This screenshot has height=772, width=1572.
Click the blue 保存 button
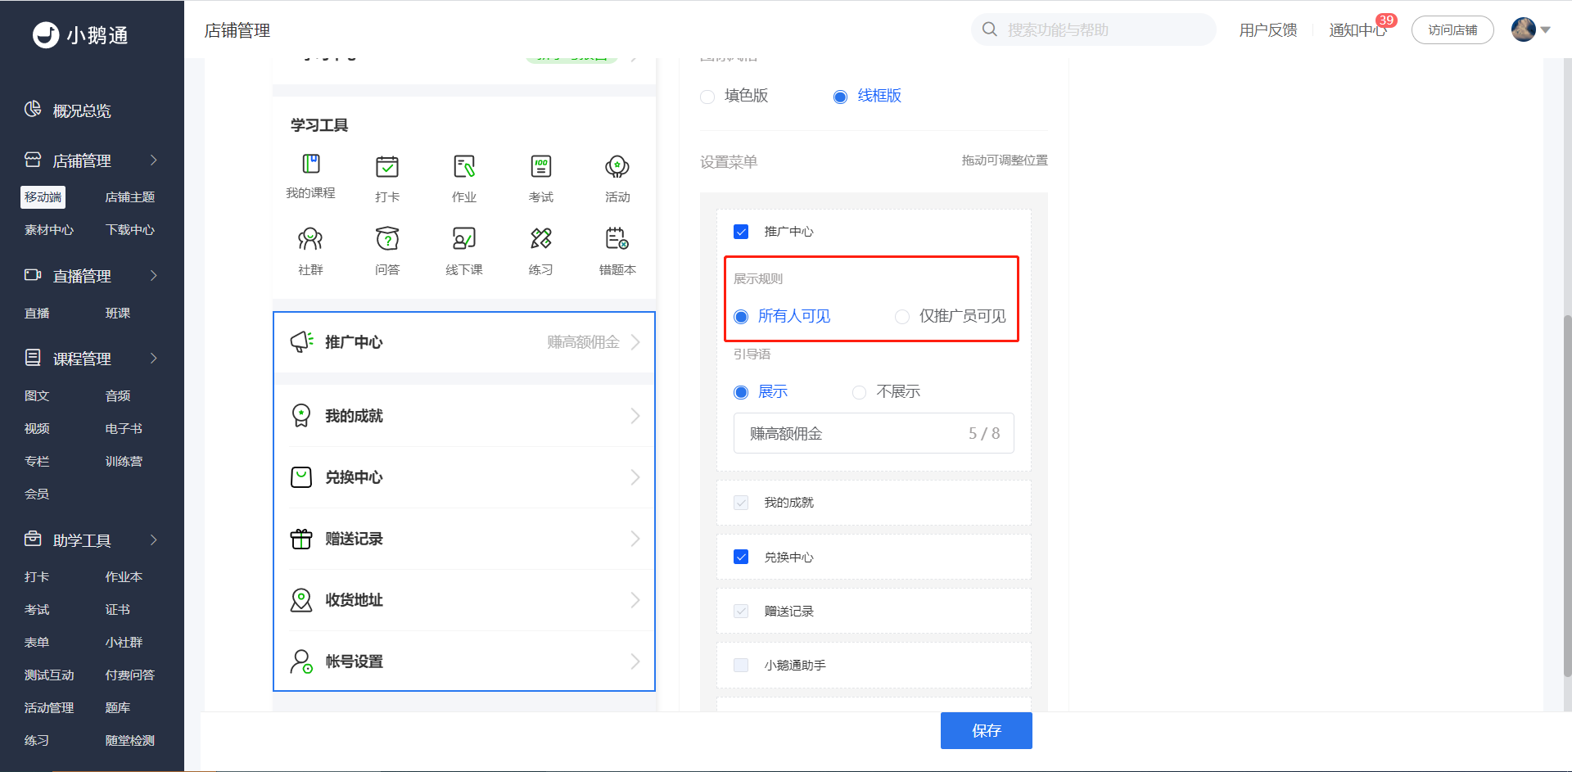pyautogui.click(x=986, y=730)
